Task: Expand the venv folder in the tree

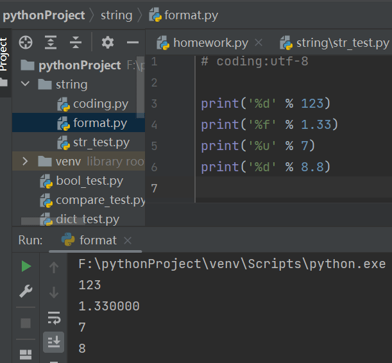Action: coord(25,162)
